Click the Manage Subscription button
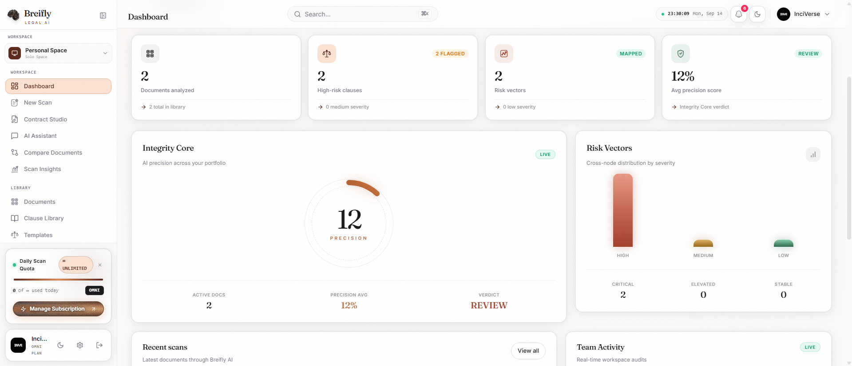 [58, 309]
